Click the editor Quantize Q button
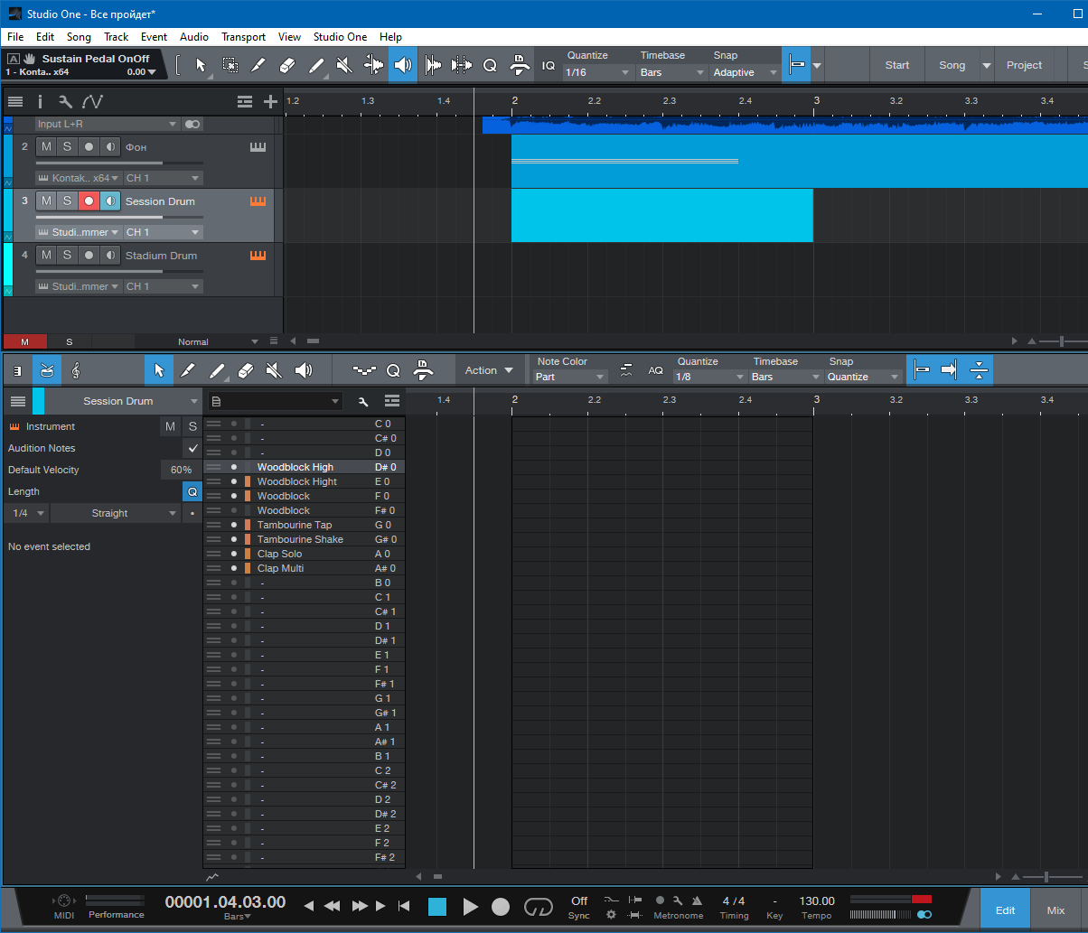Screen dimensions: 1088x933 [393, 370]
